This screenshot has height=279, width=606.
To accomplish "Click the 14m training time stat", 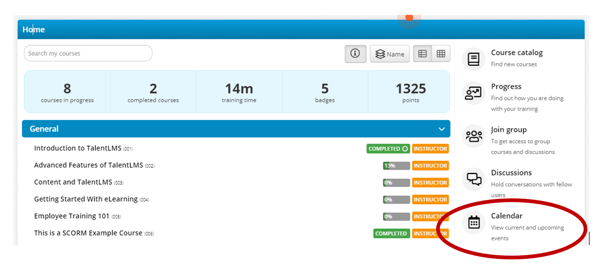I will 239,92.
